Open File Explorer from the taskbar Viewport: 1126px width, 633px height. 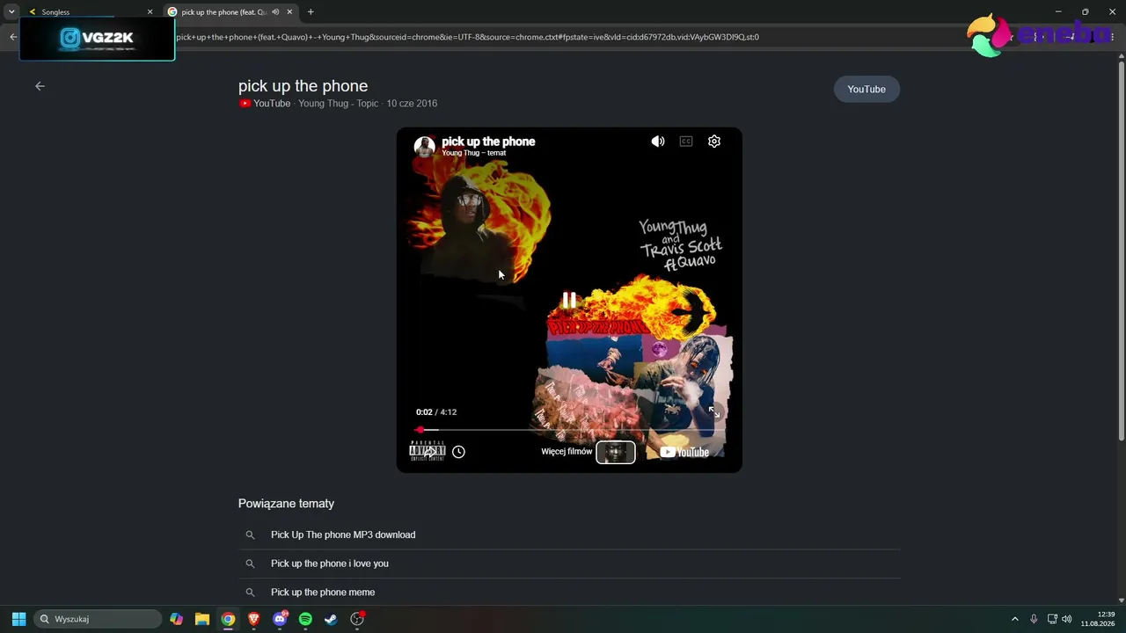pos(202,619)
